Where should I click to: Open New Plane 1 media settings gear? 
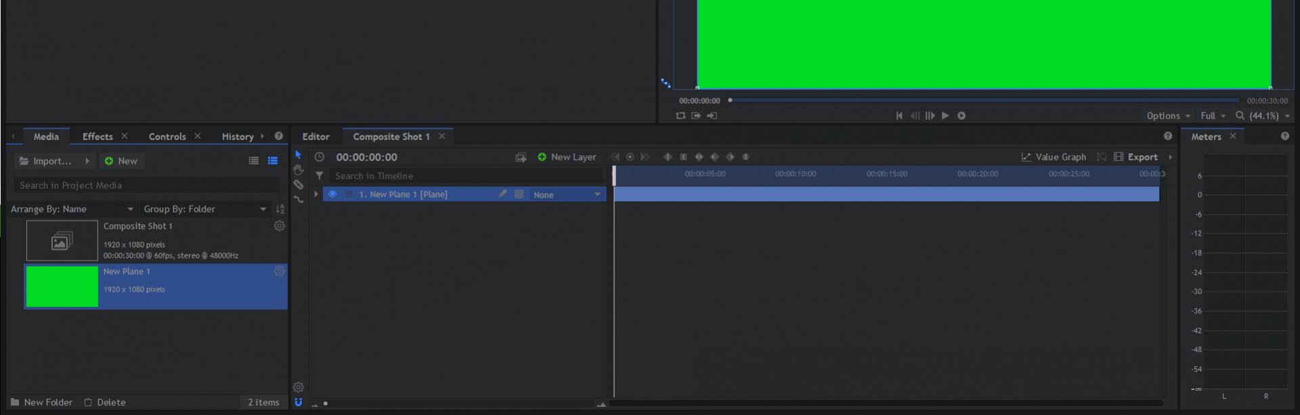tap(279, 271)
